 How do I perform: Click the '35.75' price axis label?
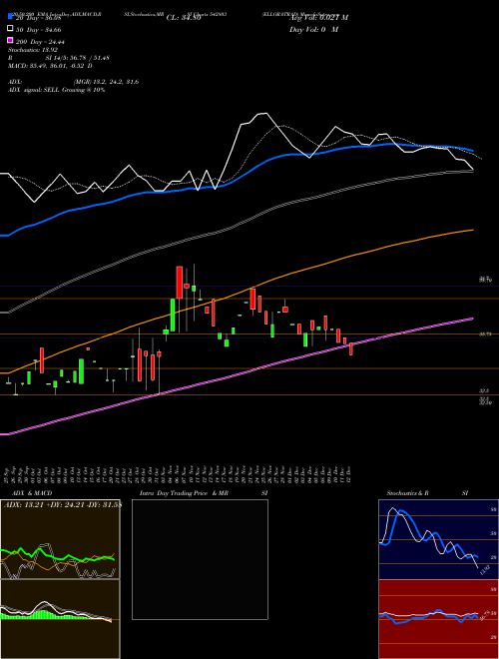[485, 334]
